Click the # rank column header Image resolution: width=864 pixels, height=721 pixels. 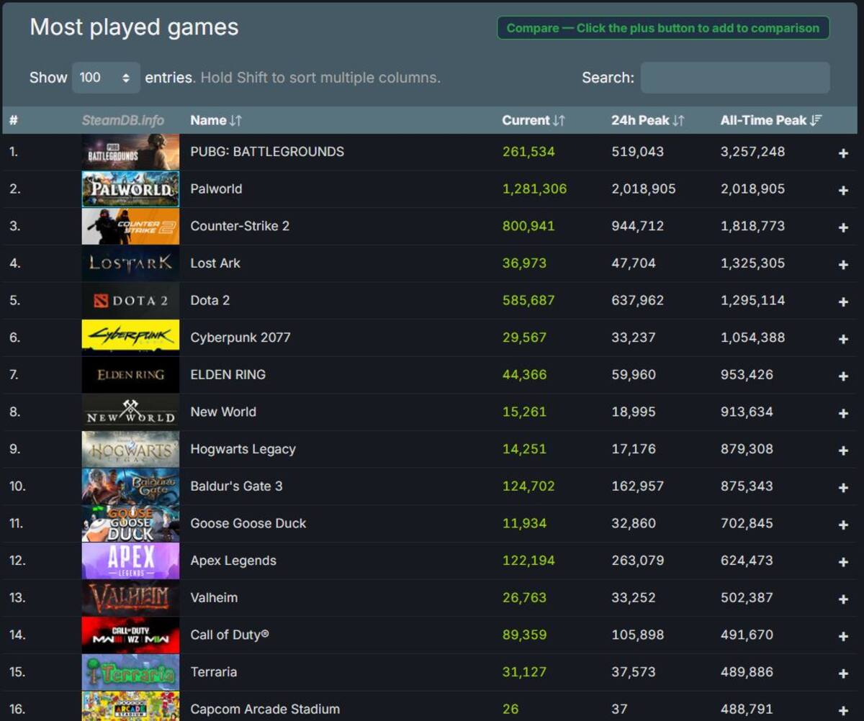13,120
